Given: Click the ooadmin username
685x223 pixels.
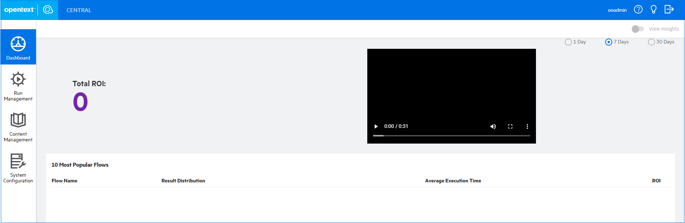Looking at the screenshot, I should pyautogui.click(x=617, y=10).
